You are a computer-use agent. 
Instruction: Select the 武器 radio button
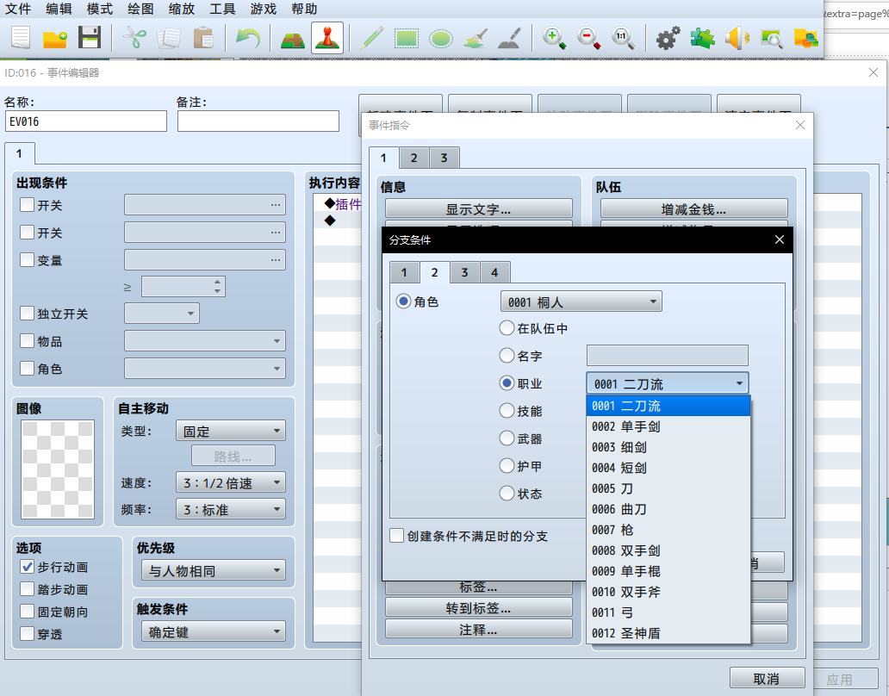pos(507,438)
